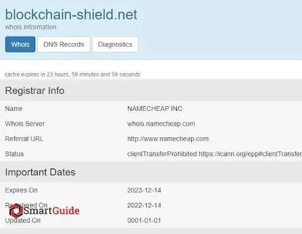Select the Whois tab
The height and width of the screenshot is (234, 302).
(20, 44)
